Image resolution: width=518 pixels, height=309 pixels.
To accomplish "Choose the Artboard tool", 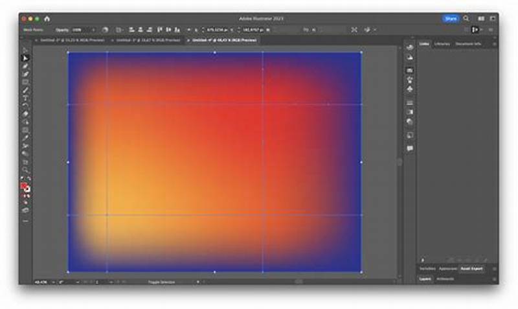I will point(25,162).
